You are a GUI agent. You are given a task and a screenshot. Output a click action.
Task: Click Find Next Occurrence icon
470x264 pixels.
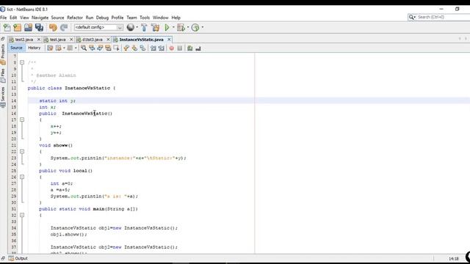pyautogui.click(x=100, y=48)
